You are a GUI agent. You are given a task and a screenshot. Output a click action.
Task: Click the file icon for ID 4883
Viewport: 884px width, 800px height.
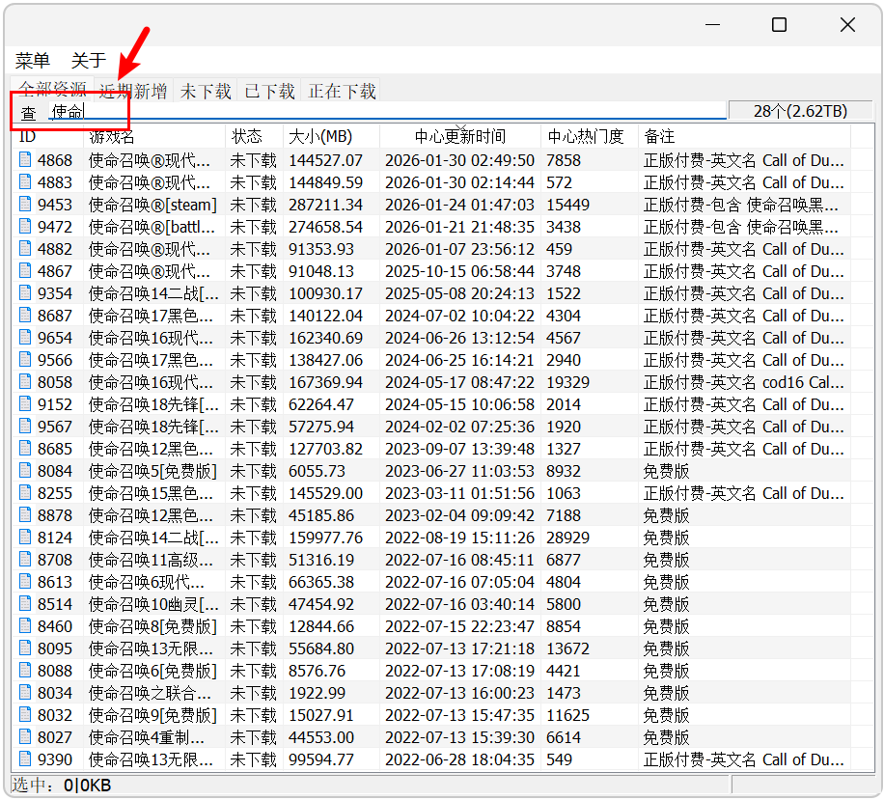[25, 182]
